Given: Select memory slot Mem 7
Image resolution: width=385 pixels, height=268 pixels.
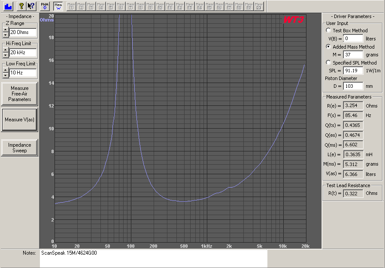Looking at the screenshot, I should [x=130, y=6].
